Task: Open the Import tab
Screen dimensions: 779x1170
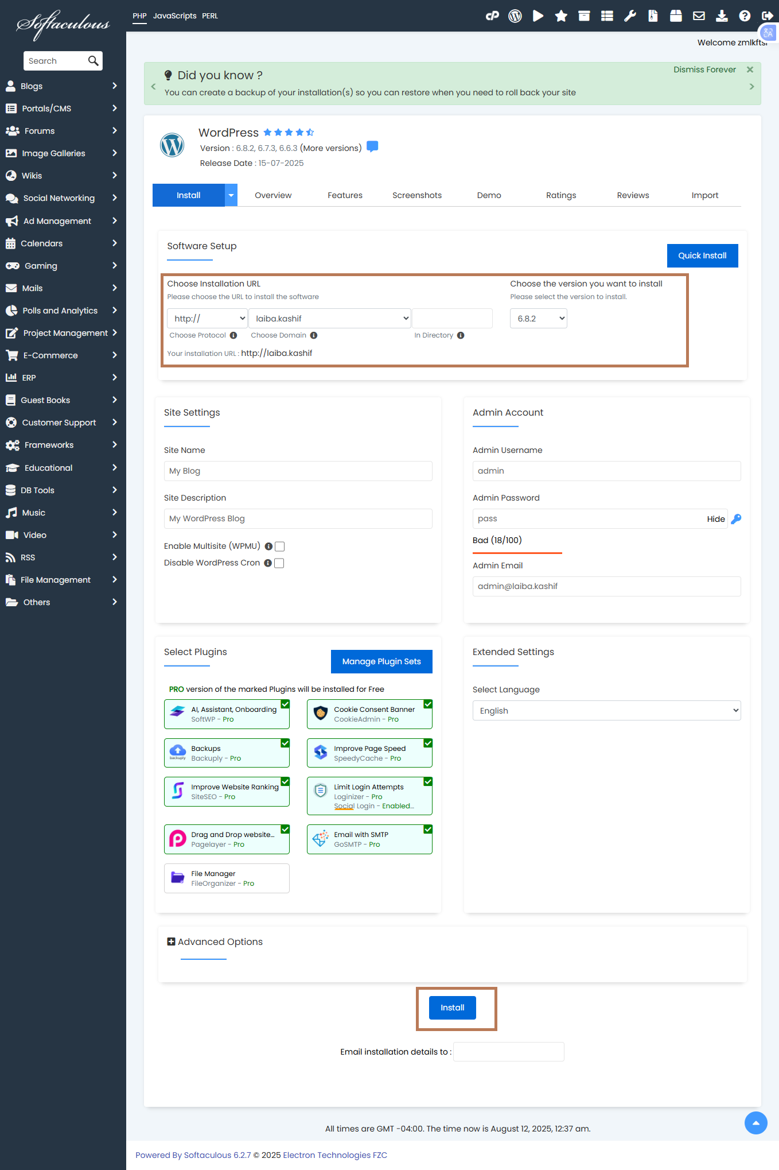Action: [704, 195]
